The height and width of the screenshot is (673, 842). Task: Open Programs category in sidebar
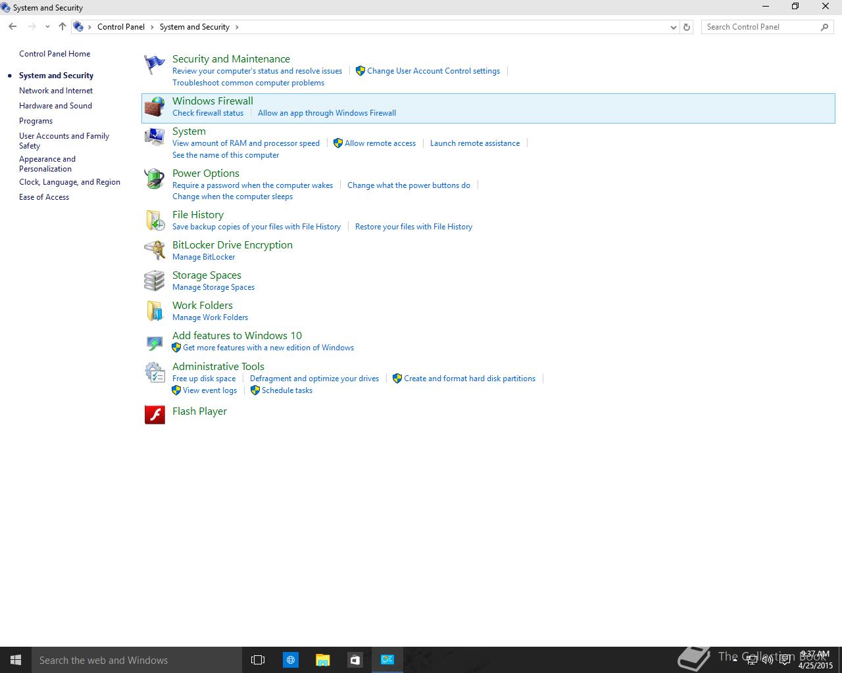tap(36, 121)
